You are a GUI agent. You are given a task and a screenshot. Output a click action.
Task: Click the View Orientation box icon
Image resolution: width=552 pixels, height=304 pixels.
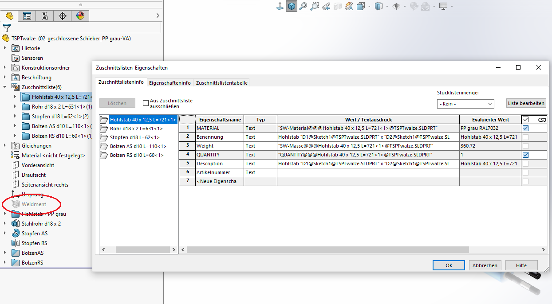(x=360, y=6)
